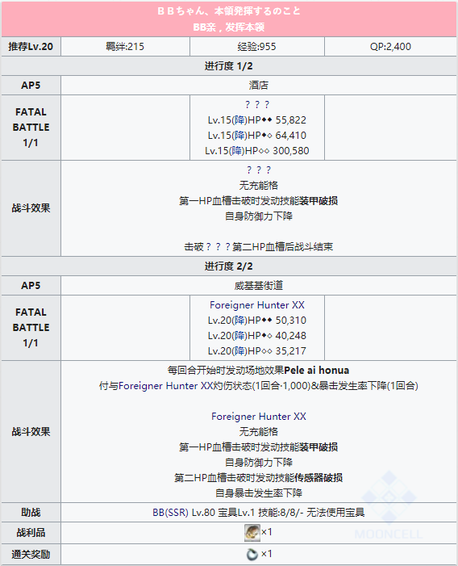The height and width of the screenshot is (566, 458).
Task: Select the subtitle BB亲，发挥本领
Action: click(229, 27)
